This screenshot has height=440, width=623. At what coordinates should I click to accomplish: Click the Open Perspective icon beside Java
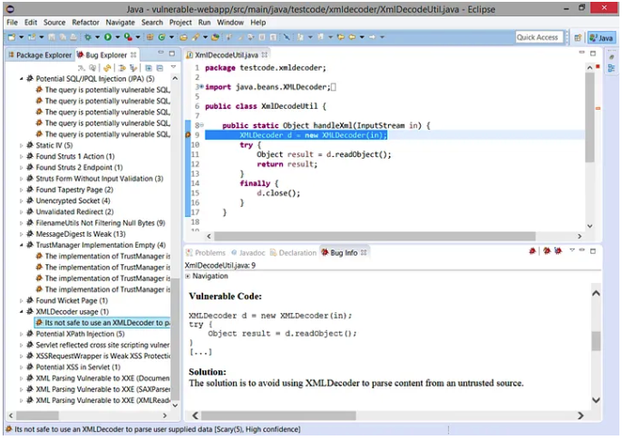[x=578, y=38]
